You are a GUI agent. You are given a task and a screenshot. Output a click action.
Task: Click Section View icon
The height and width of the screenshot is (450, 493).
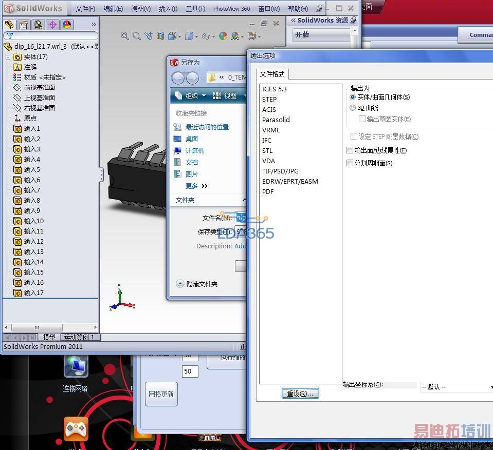pos(160,36)
